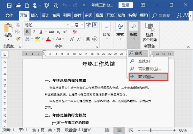Expand the 粘贴 dropdown arrow
The image size is (193, 134).
click(x=8, y=40)
